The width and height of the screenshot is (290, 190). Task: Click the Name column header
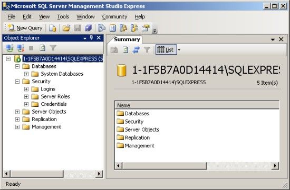tap(197, 105)
